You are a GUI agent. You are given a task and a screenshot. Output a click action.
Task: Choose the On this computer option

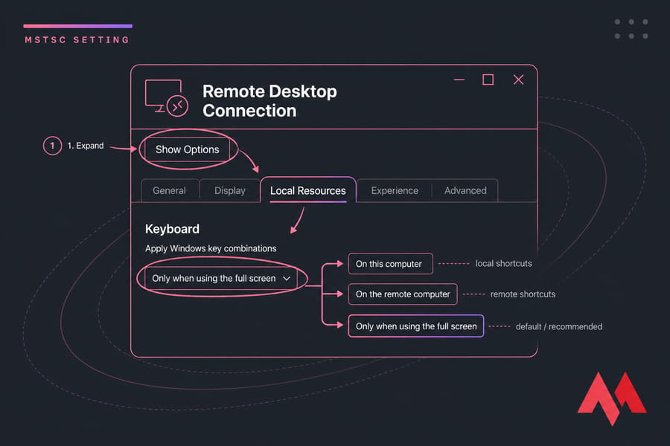click(x=391, y=264)
